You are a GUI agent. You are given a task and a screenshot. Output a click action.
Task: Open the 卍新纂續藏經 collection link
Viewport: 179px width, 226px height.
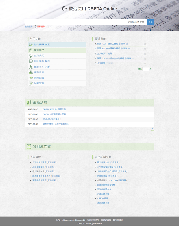pyautogui.click(x=38, y=167)
